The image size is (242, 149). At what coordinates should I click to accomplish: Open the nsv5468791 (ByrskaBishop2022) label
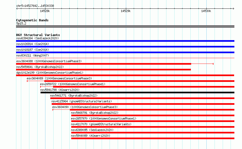tap(95, 113)
